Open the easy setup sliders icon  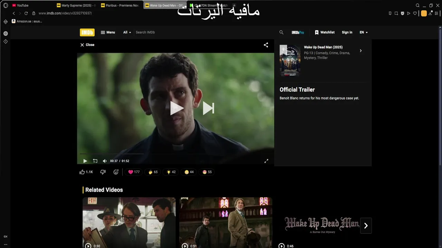point(436,13)
